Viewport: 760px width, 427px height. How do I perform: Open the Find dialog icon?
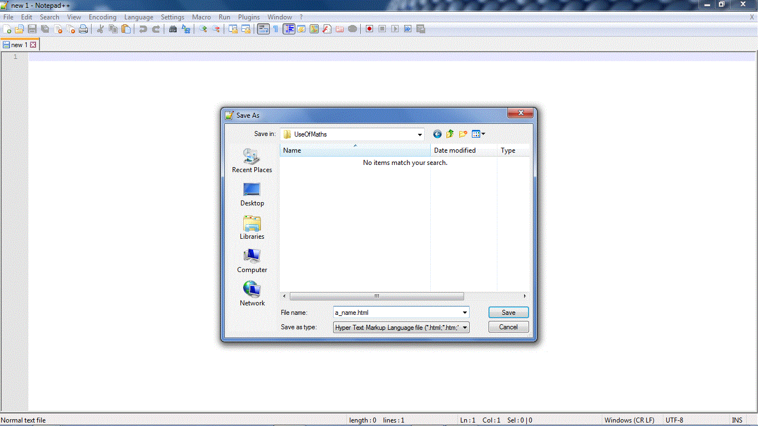(173, 29)
